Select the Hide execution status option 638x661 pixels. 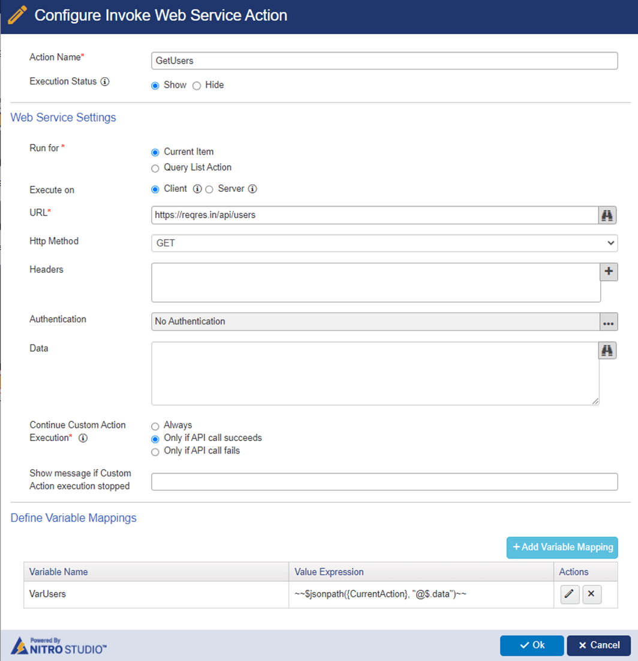coord(197,85)
